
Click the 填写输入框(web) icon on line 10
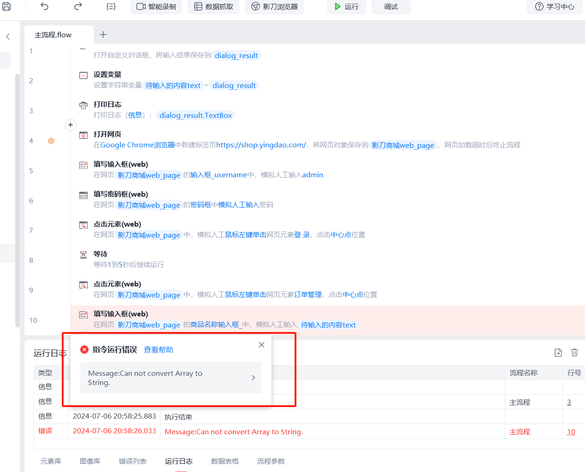(83, 315)
